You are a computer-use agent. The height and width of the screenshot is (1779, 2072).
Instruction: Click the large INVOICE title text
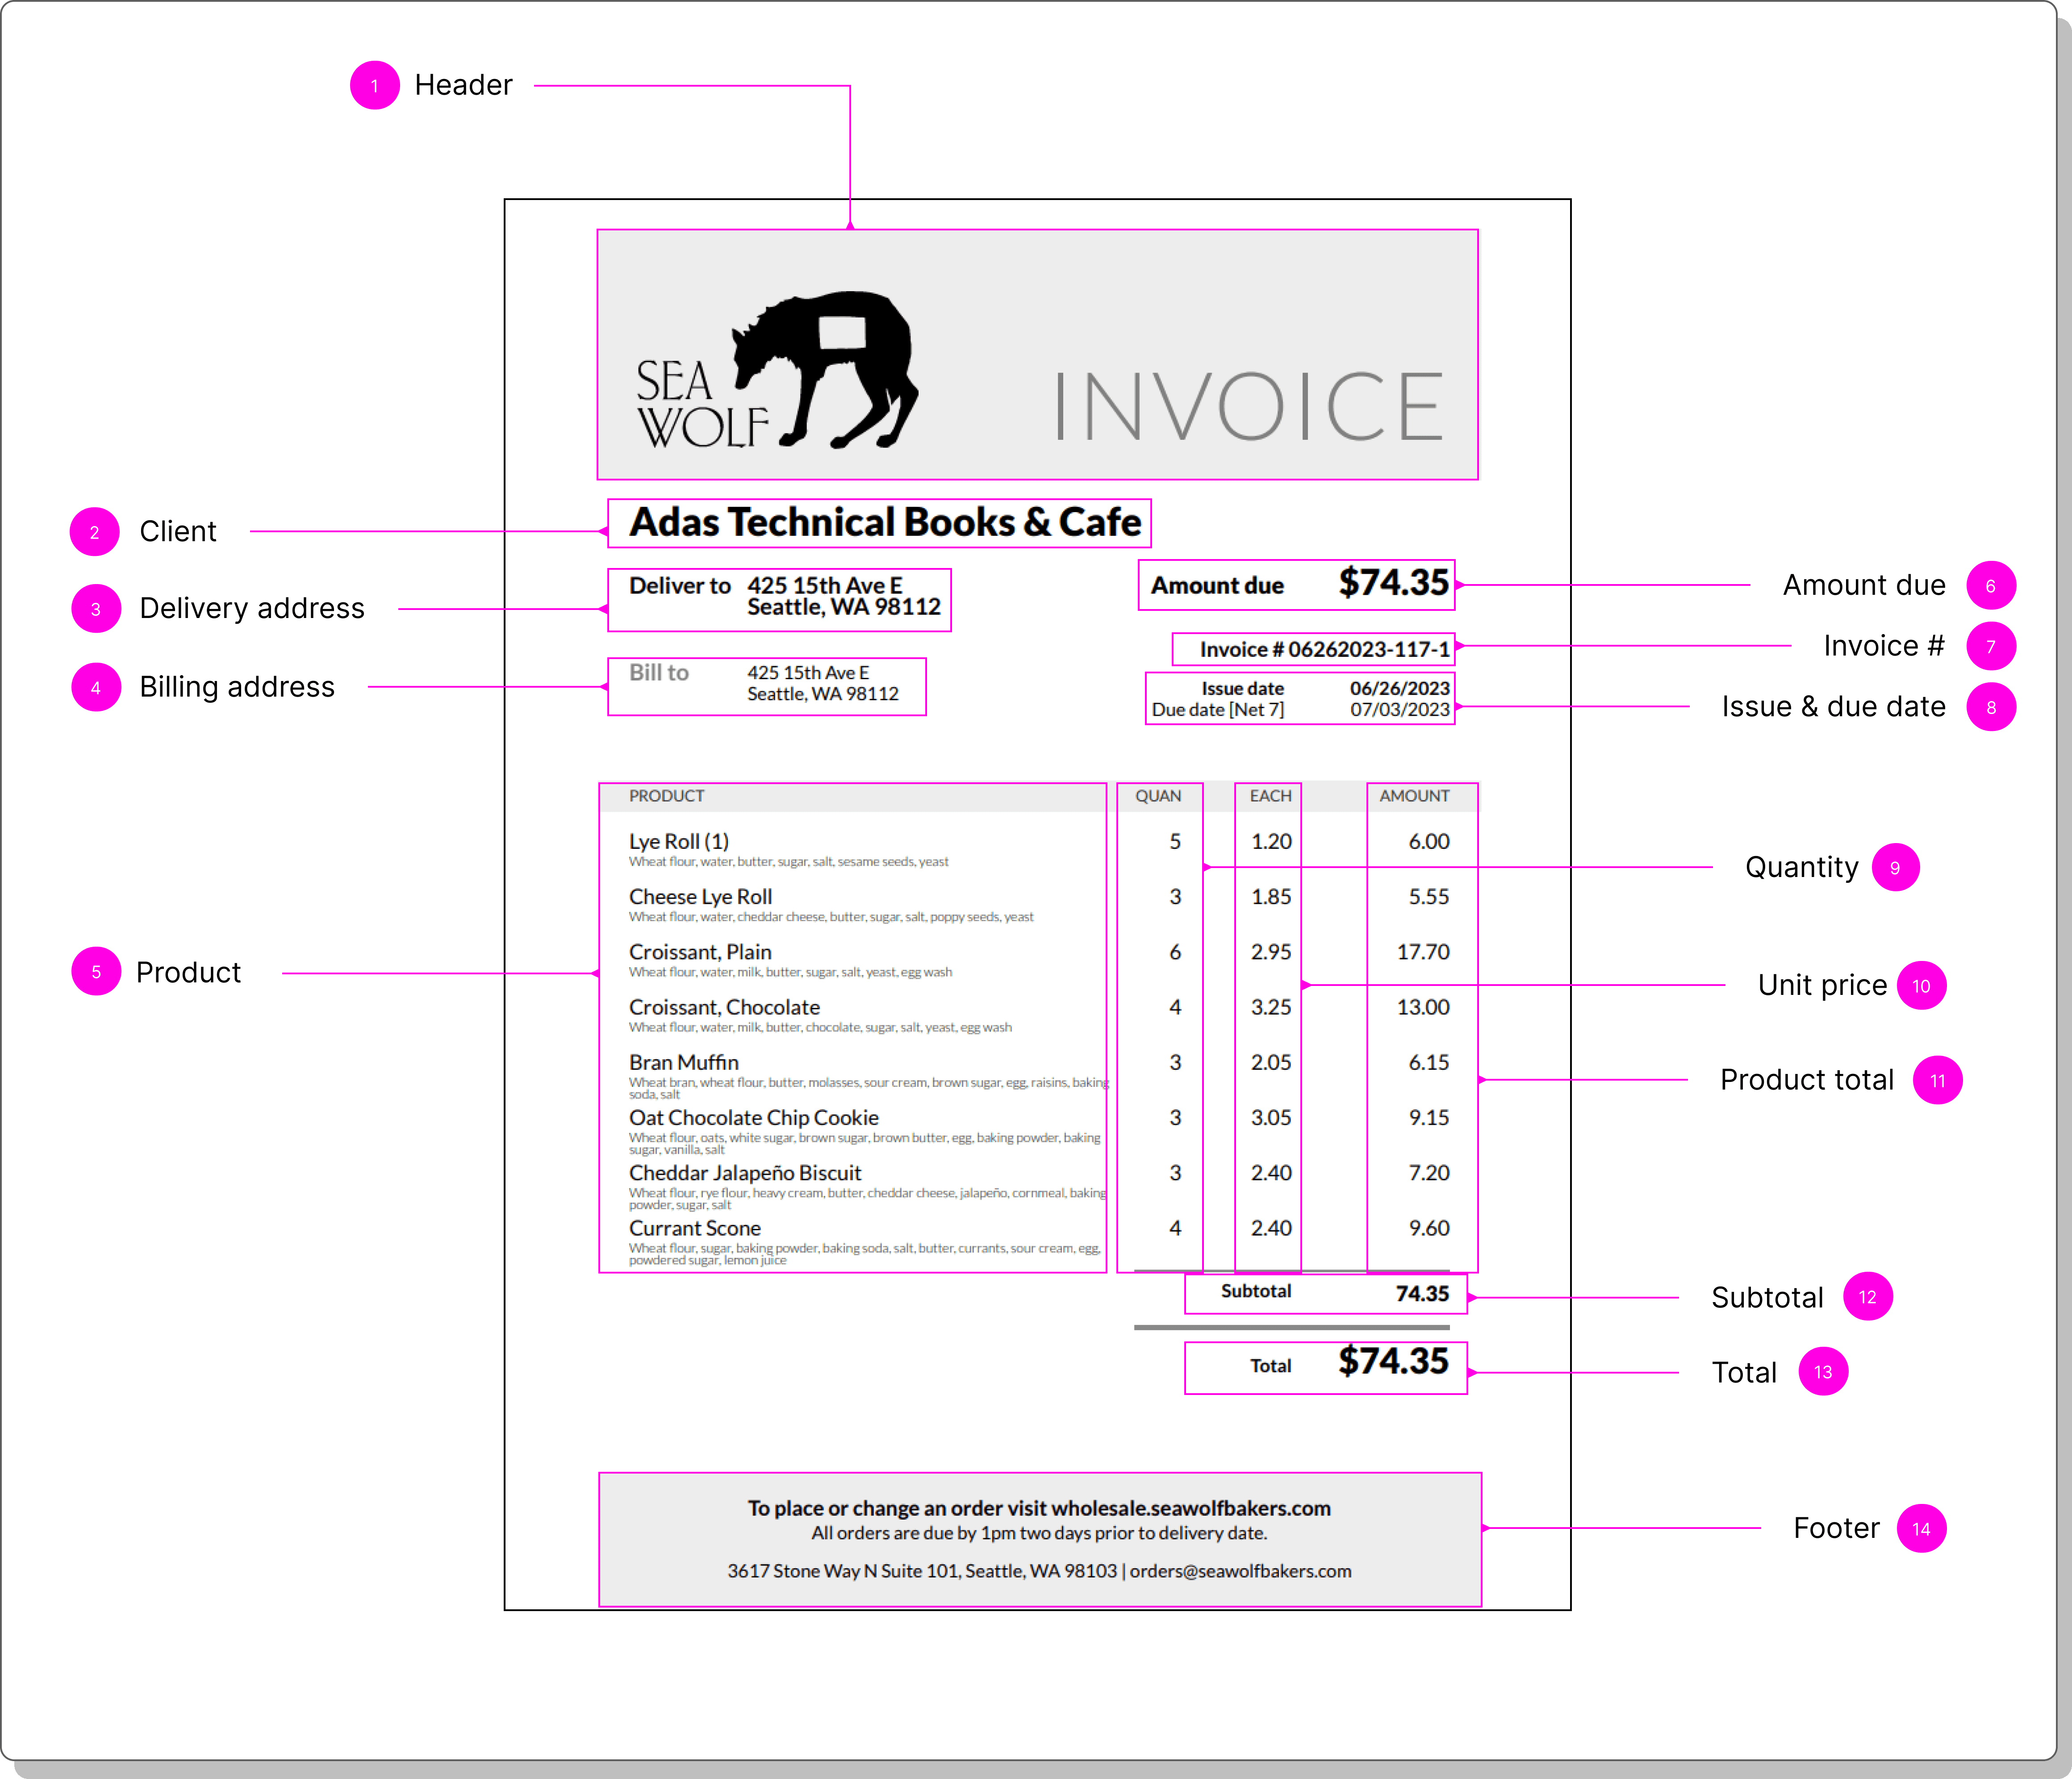coord(1249,406)
